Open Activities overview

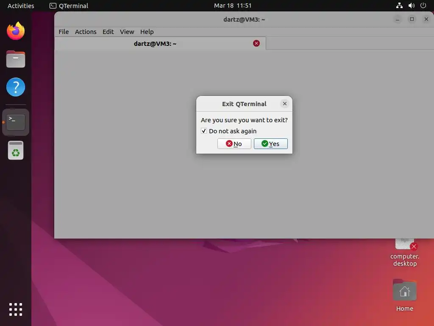pyautogui.click(x=21, y=6)
